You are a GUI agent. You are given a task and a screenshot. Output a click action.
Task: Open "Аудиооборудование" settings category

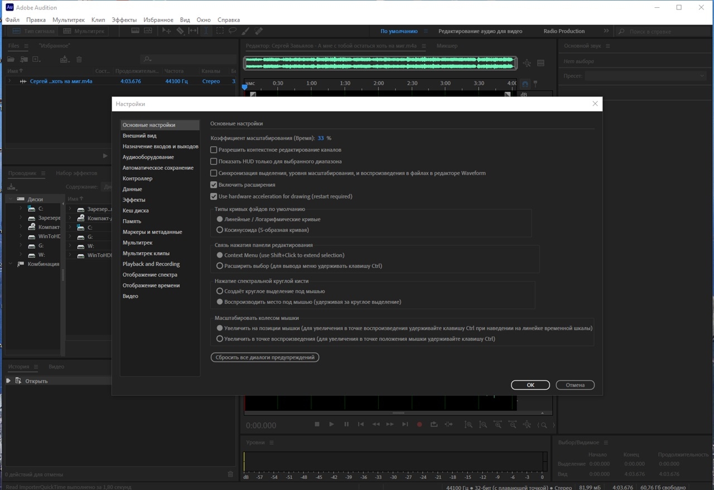tap(148, 157)
